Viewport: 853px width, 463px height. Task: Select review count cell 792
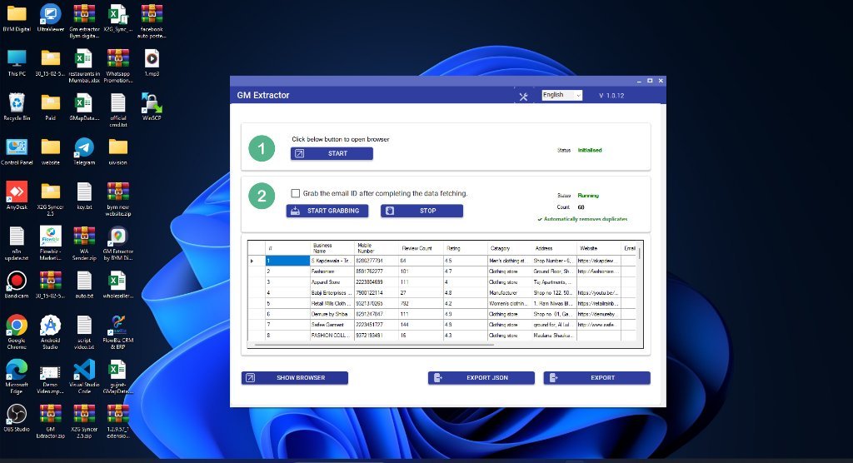[x=421, y=304]
